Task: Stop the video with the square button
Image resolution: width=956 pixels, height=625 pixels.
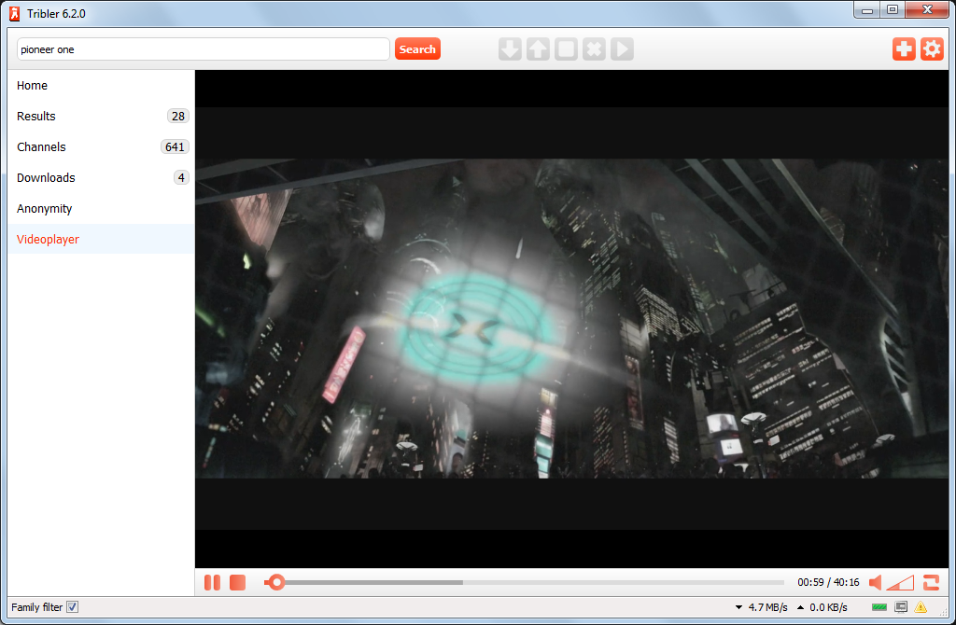Action: coord(237,582)
